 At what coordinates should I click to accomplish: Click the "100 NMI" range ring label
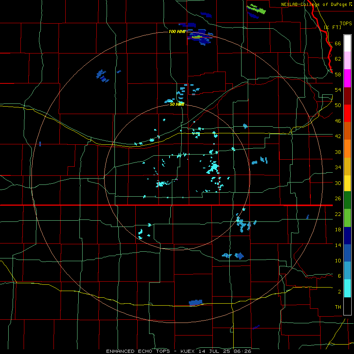click(x=177, y=31)
